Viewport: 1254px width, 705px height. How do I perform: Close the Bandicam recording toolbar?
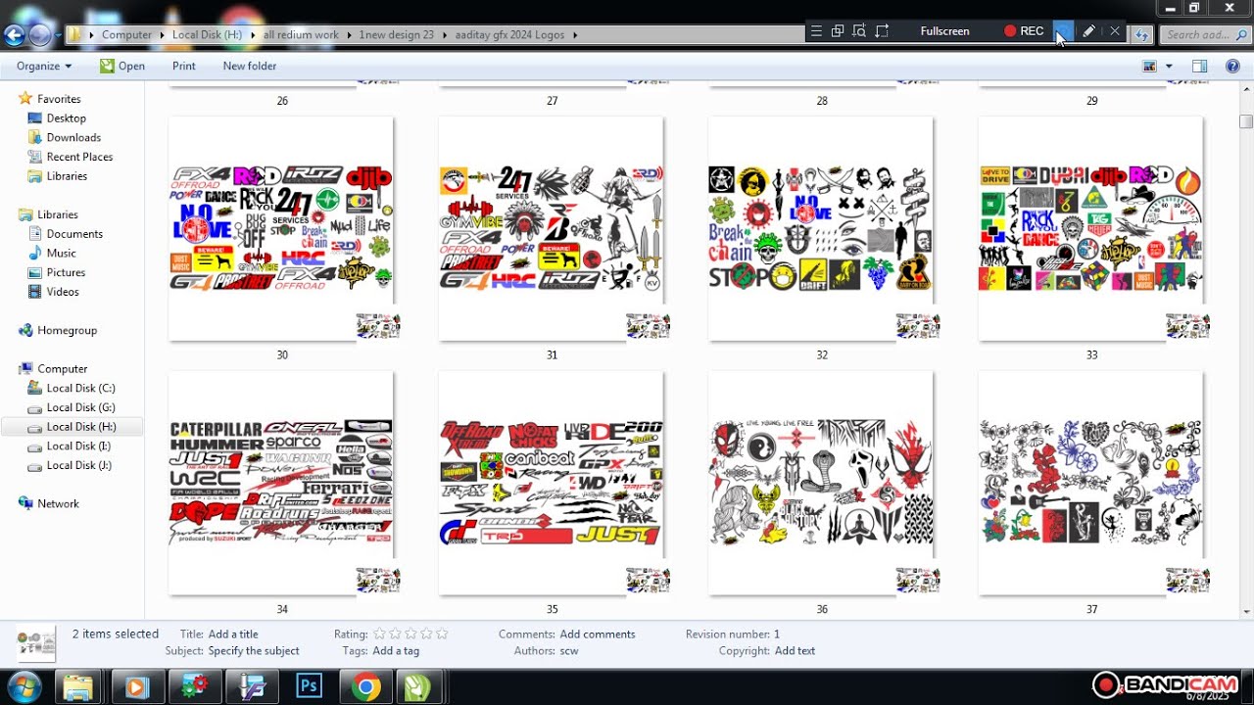click(1115, 31)
